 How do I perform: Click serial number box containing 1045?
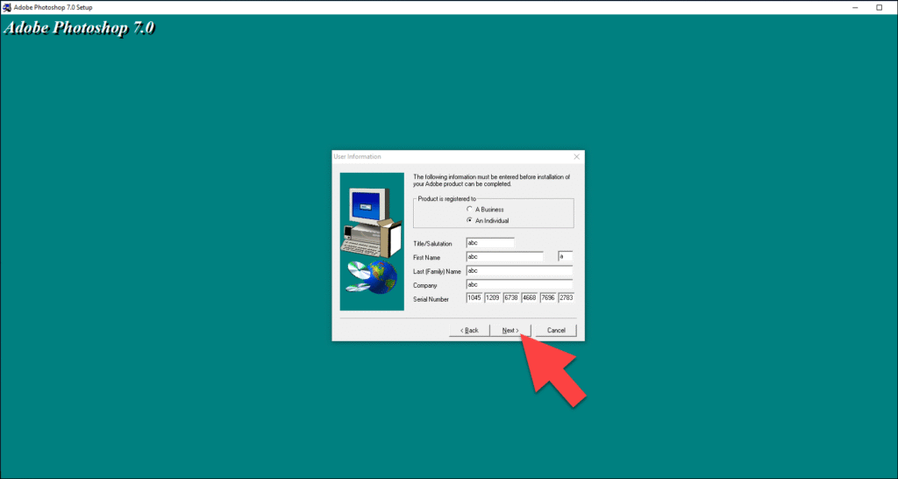(474, 298)
